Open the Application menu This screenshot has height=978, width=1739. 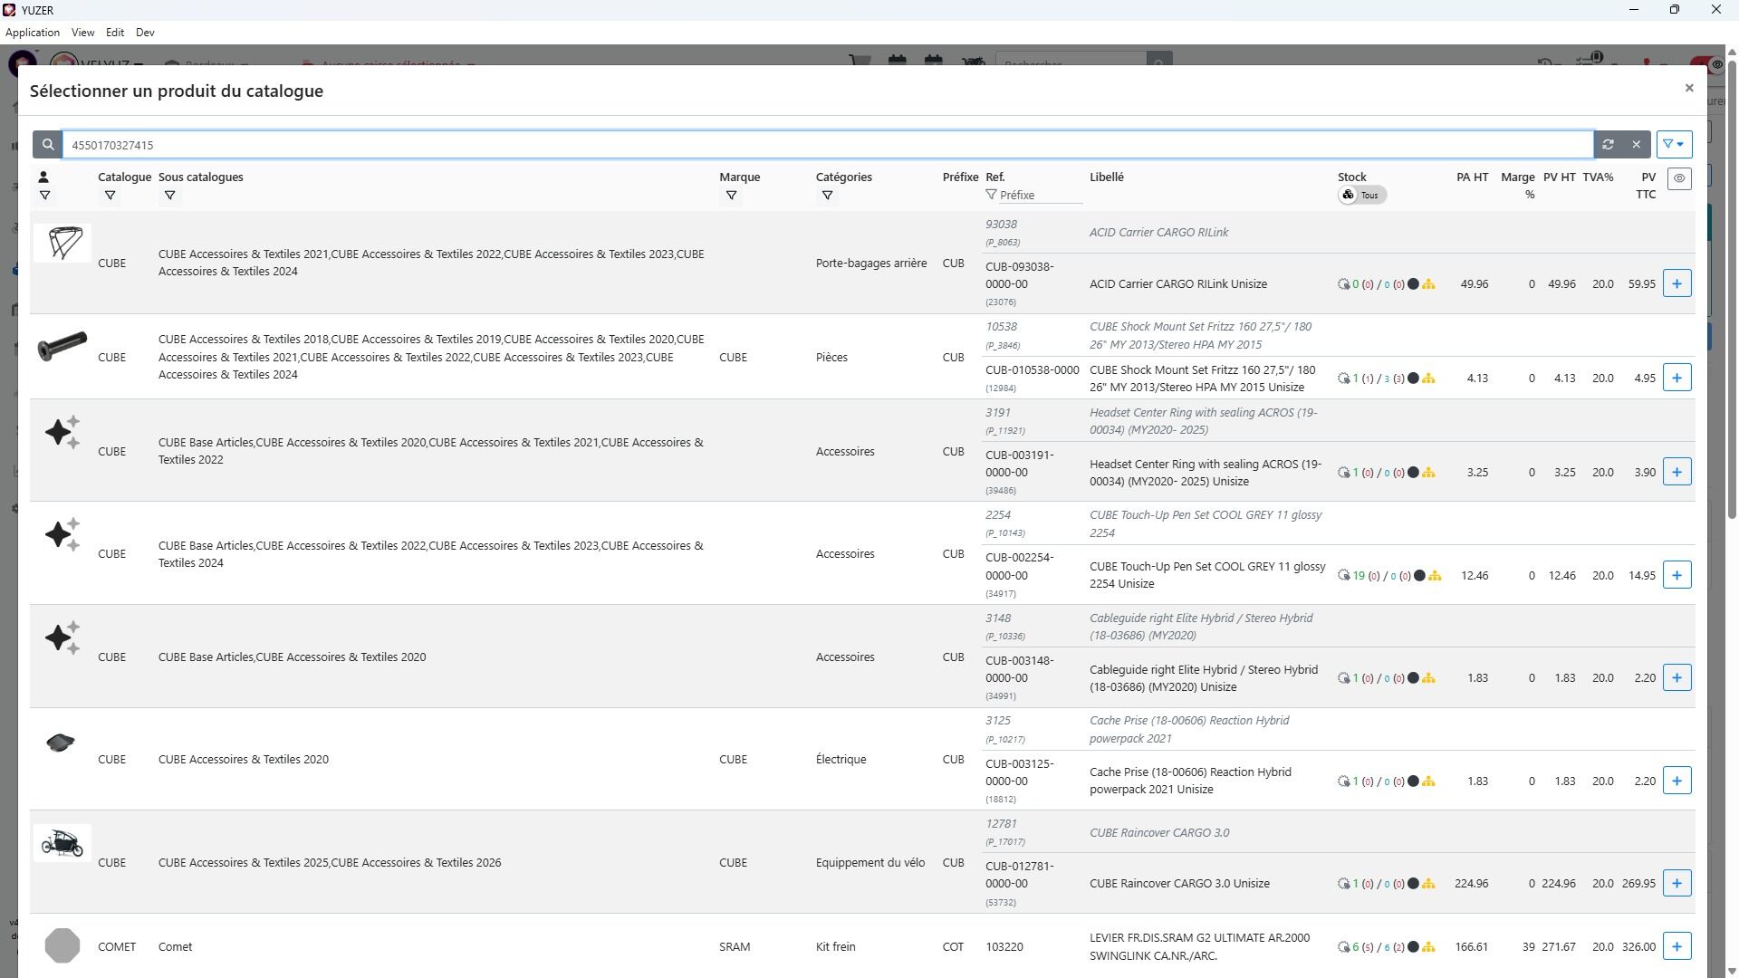click(x=33, y=33)
